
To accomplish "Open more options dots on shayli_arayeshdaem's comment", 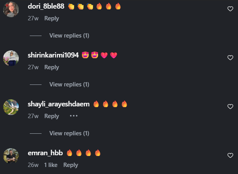I will point(74,116).
